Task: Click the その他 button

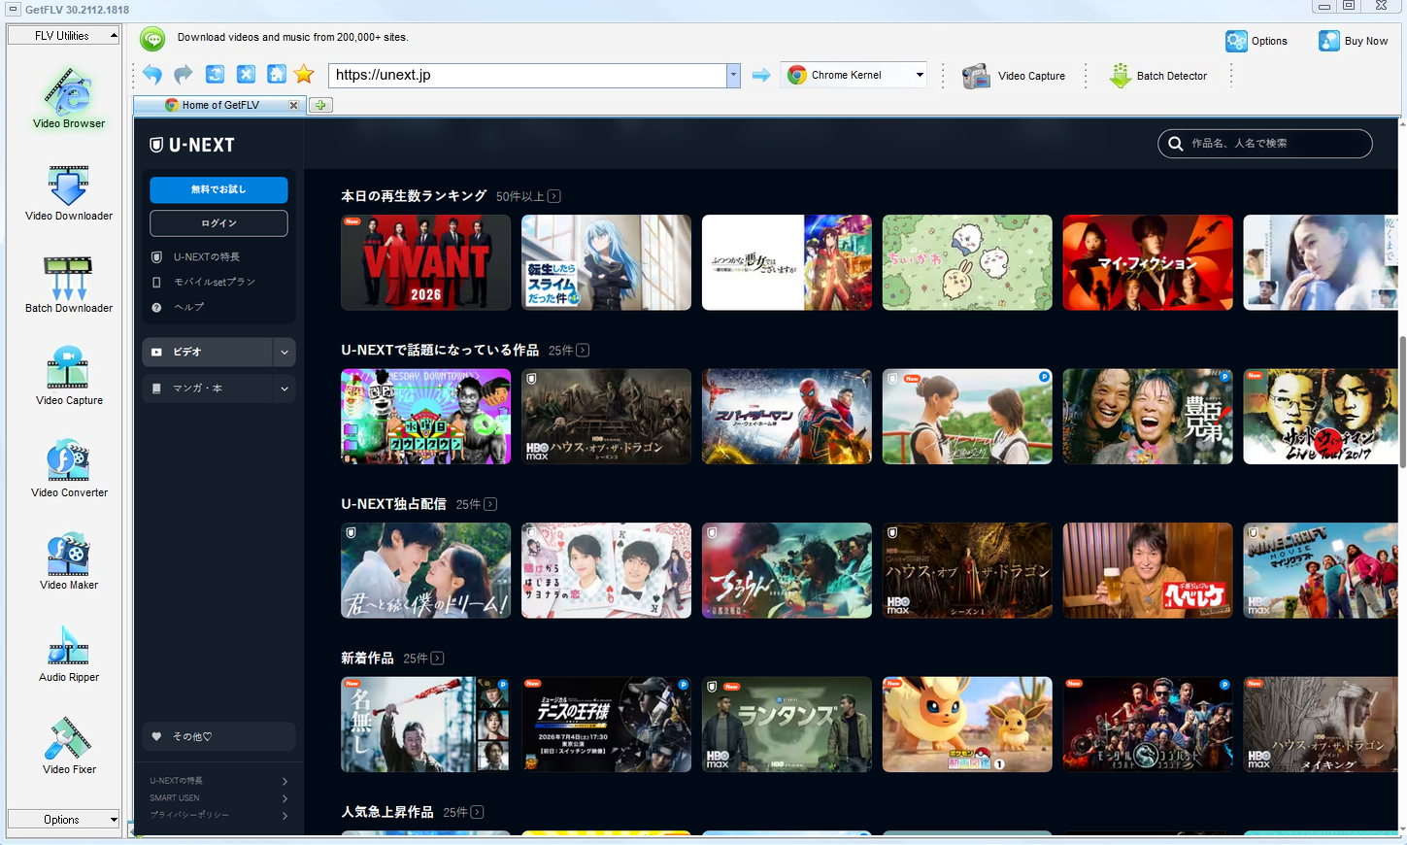Action: click(218, 736)
